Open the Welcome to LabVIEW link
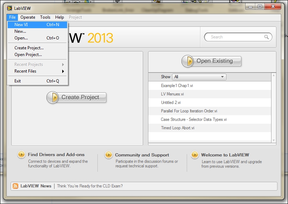The image size is (288, 204). pos(225,155)
